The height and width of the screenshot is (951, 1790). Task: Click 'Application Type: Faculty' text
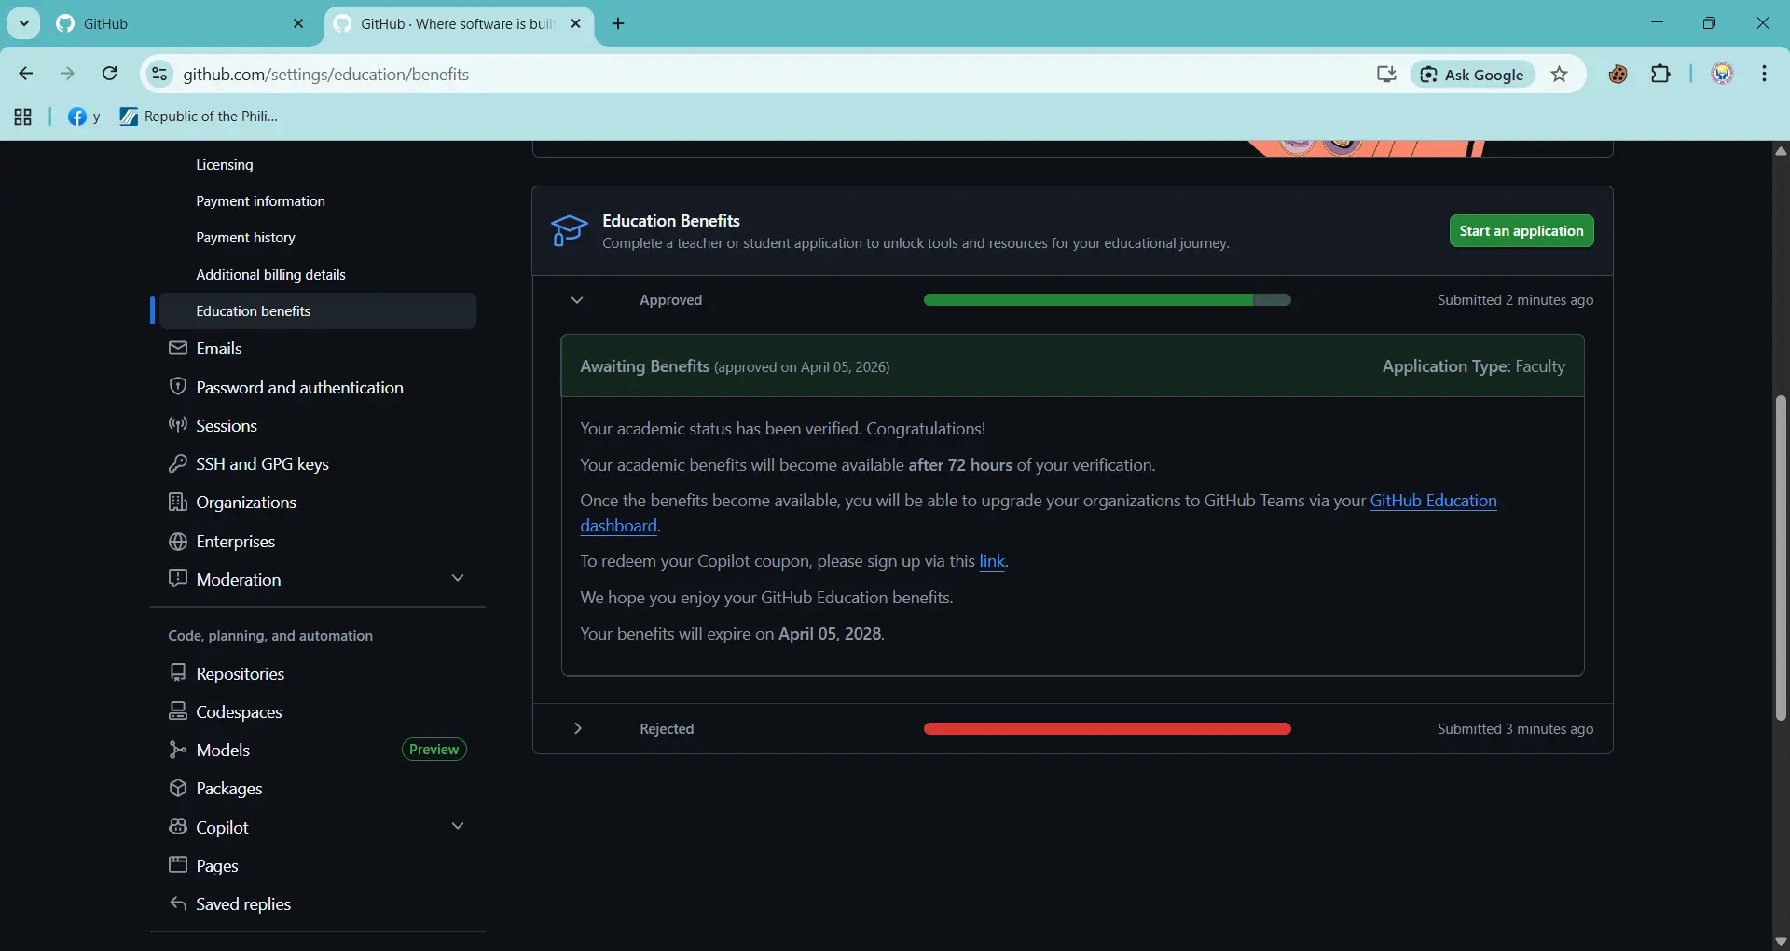pyautogui.click(x=1473, y=366)
